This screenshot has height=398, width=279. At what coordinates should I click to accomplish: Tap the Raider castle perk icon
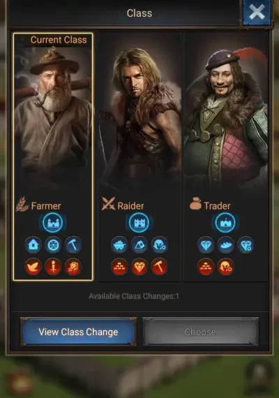139,223
